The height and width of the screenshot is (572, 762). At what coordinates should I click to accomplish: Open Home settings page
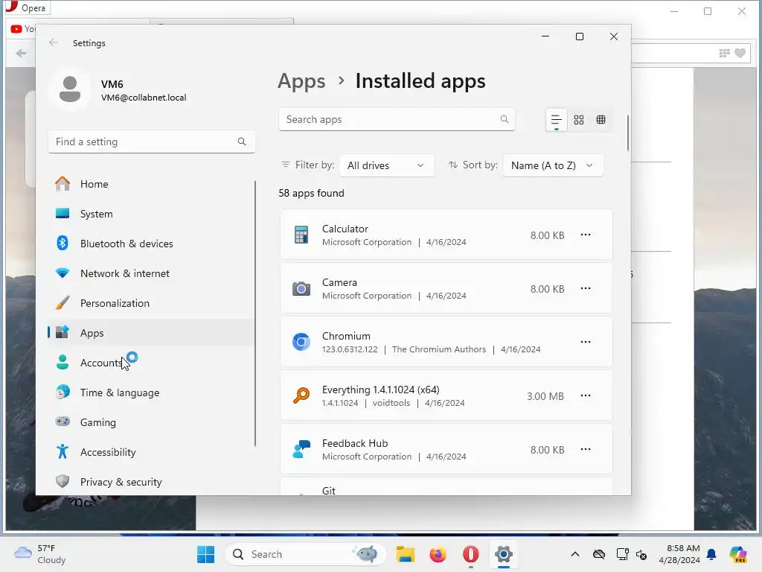pos(150,184)
